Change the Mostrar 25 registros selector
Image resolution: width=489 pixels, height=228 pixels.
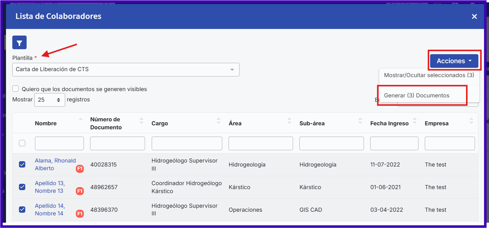(x=50, y=100)
